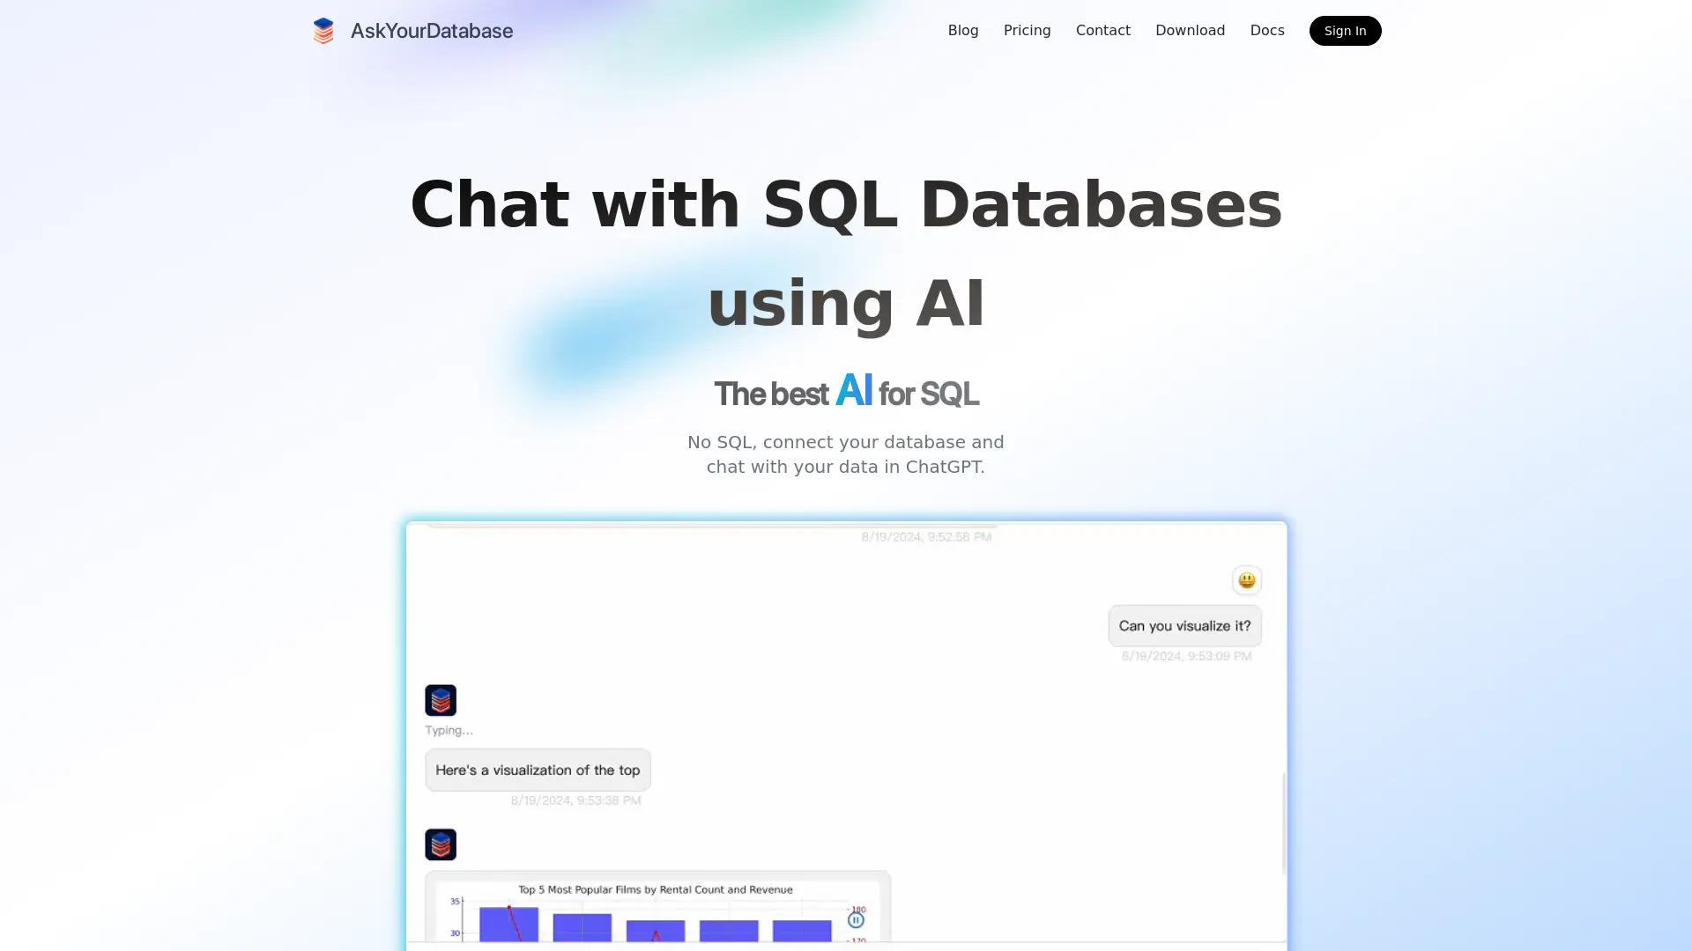Click the pause icon beside the chart
This screenshot has width=1692, height=951.
(855, 918)
